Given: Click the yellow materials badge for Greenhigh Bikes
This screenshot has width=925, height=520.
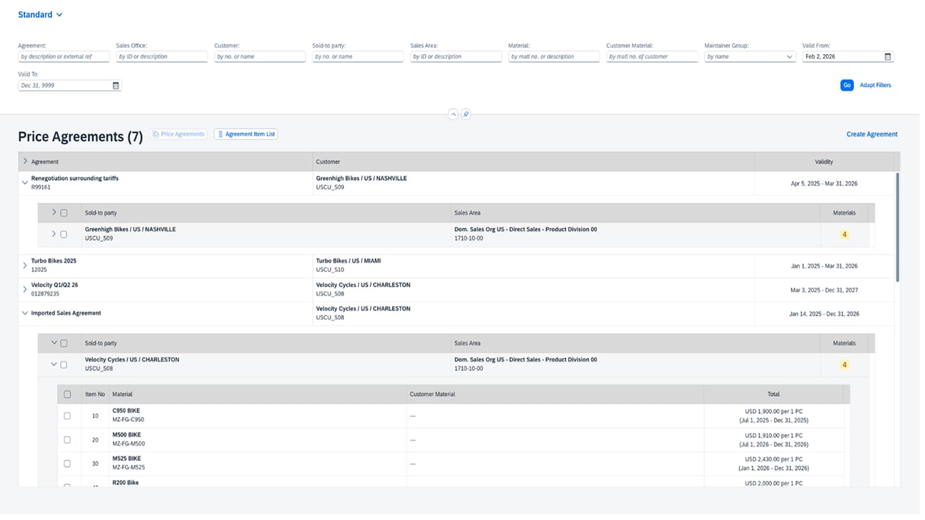Looking at the screenshot, I should 844,235.
